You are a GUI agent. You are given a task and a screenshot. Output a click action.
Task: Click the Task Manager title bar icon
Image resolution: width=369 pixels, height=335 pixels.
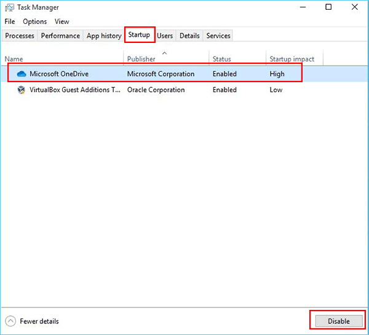[10, 7]
